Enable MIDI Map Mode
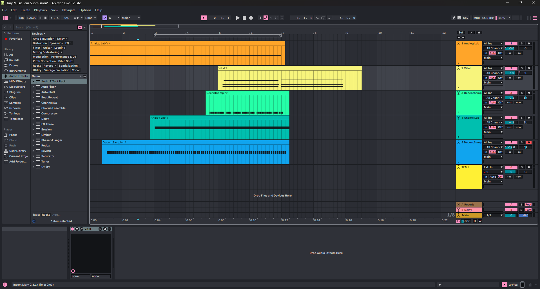Image resolution: width=540 pixels, height=289 pixels. [477, 18]
